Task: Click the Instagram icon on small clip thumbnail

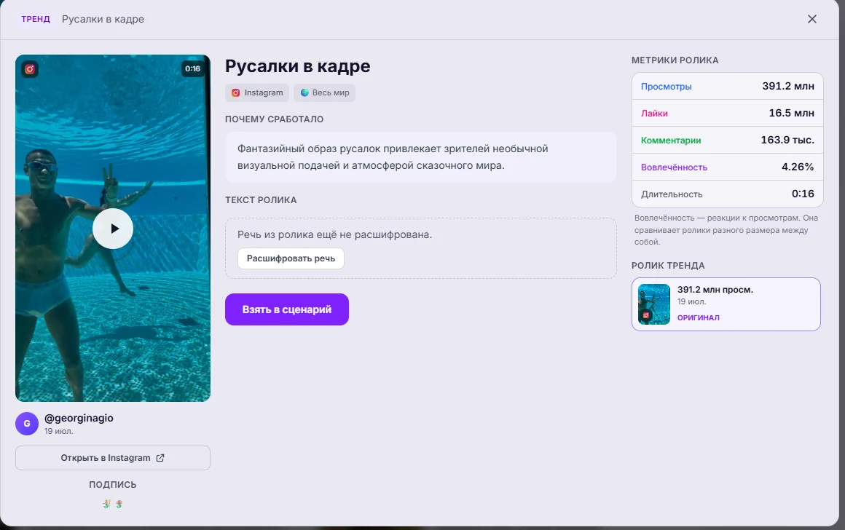Action: [x=645, y=315]
